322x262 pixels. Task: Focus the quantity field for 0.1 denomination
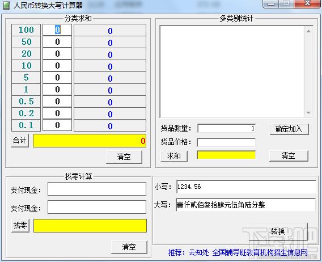click(x=57, y=125)
